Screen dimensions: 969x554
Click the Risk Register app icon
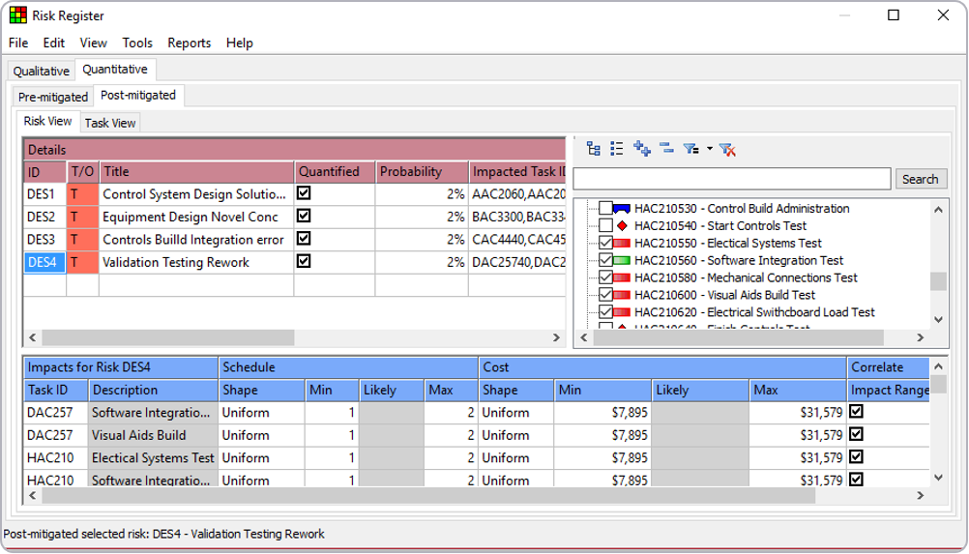coord(18,15)
